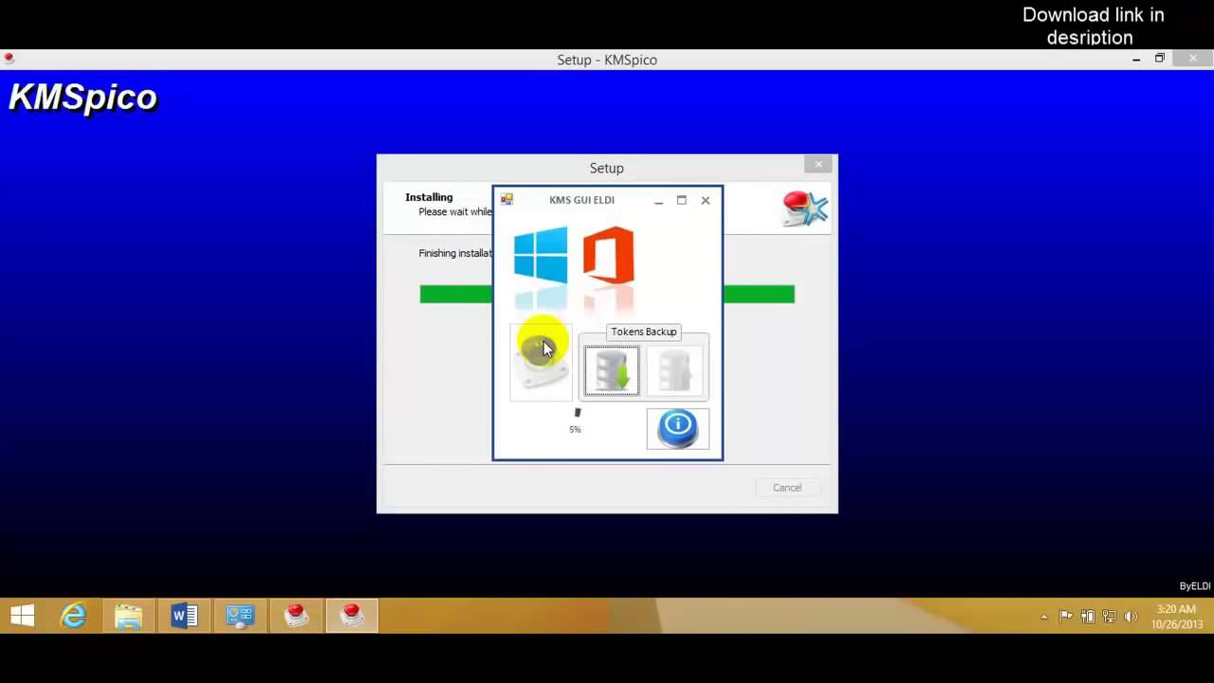Click the power/battery icon in the system tray
The width and height of the screenshot is (1214, 683).
(x=1088, y=617)
